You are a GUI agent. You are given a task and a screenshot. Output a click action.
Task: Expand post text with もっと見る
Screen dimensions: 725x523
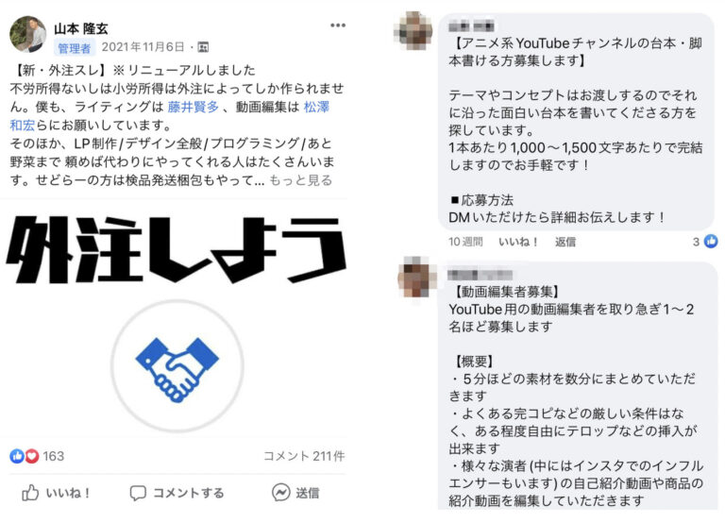pos(300,180)
